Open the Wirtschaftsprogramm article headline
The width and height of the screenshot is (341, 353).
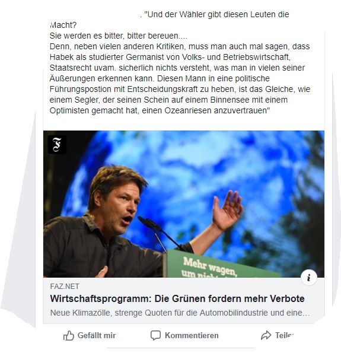point(177,299)
